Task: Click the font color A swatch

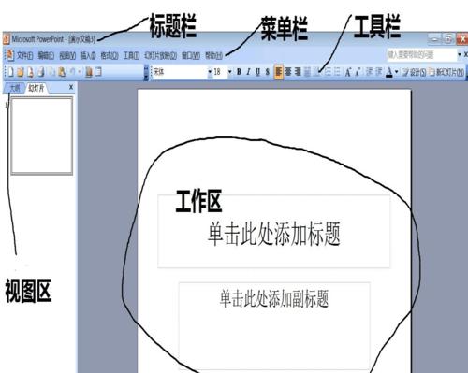Action: point(389,72)
